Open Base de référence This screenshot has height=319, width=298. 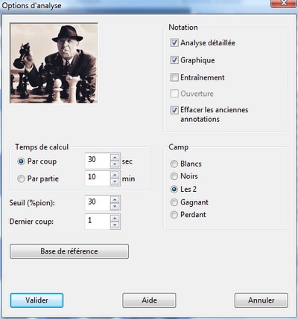[x=69, y=251]
